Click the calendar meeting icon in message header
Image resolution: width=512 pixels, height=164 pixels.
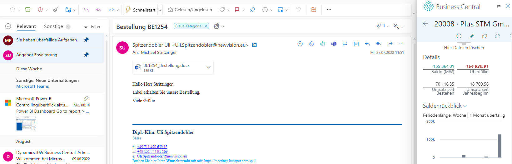tap(356, 44)
